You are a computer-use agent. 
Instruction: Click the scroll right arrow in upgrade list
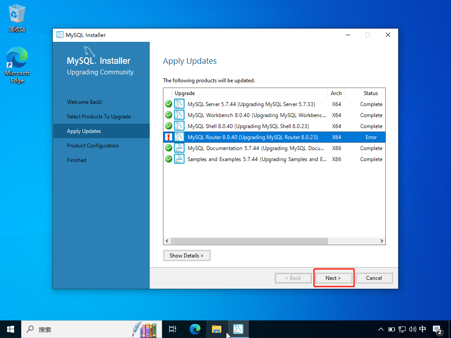[x=382, y=241]
